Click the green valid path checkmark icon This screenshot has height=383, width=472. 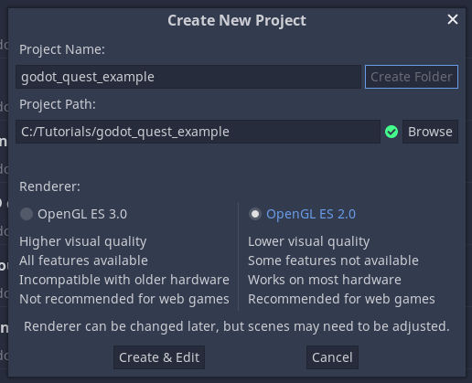[392, 132]
